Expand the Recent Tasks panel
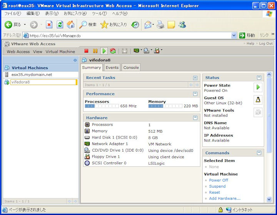Image resolution: width=277 pixels, height=215 pixels. tap(195, 78)
